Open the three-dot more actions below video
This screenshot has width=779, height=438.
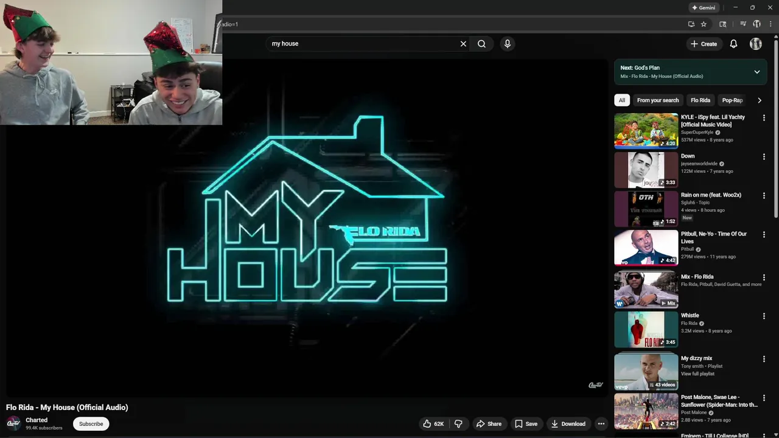tap(601, 424)
